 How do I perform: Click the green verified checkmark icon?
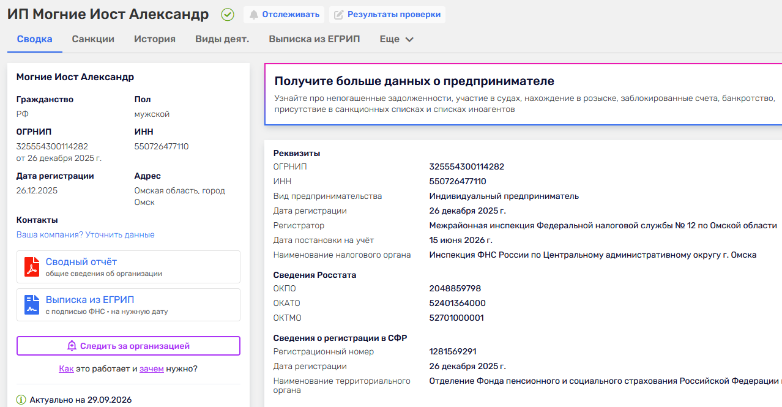coord(228,15)
